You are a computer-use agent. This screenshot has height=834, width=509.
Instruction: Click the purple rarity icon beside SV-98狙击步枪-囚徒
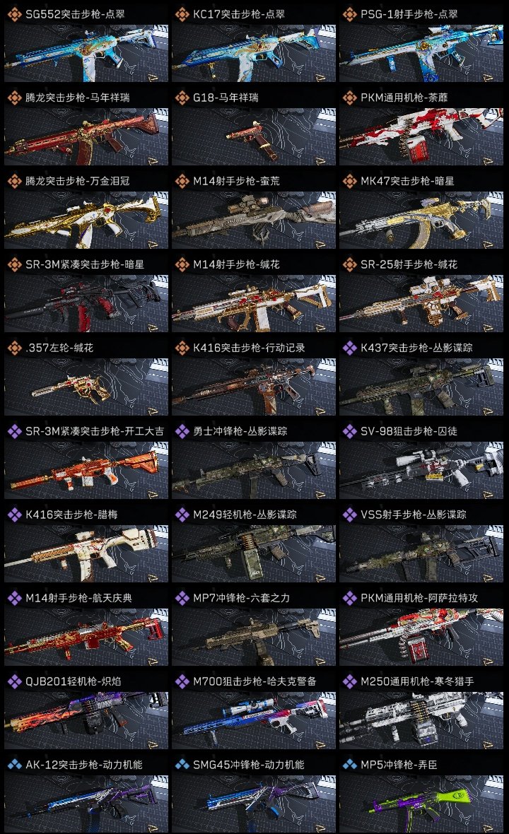tap(349, 431)
